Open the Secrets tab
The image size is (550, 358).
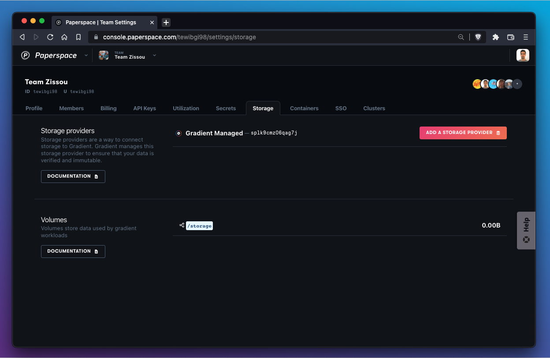[226, 108]
